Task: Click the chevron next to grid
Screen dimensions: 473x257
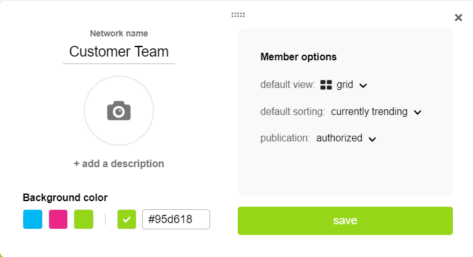Action: (x=363, y=85)
